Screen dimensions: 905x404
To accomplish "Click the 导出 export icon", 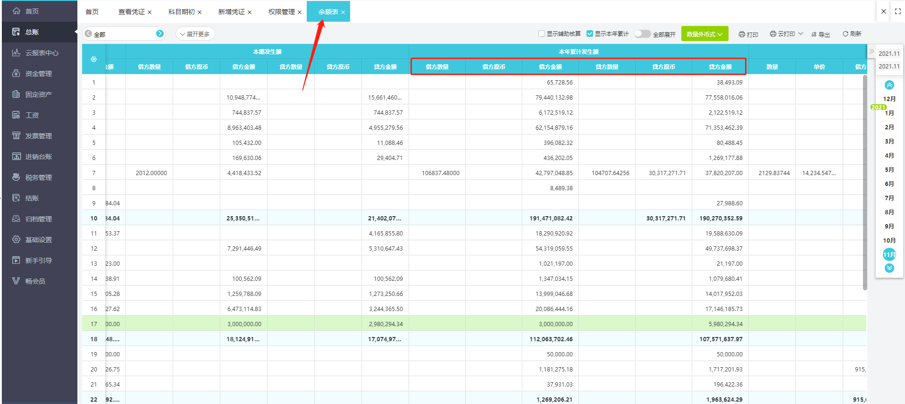I will coord(814,34).
